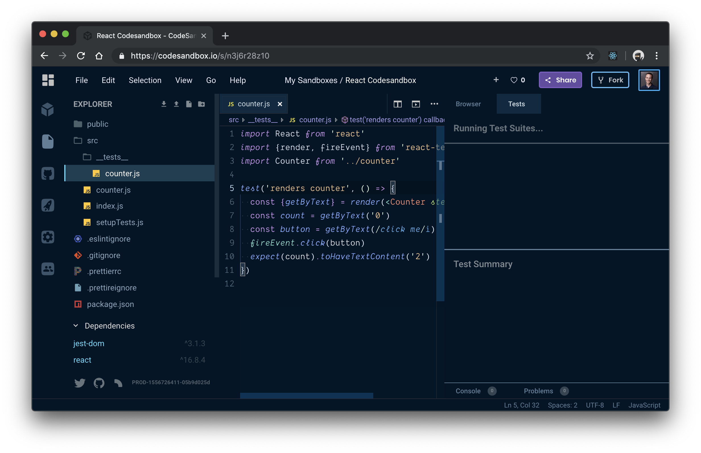
Task: Click the Fork button
Action: point(610,80)
